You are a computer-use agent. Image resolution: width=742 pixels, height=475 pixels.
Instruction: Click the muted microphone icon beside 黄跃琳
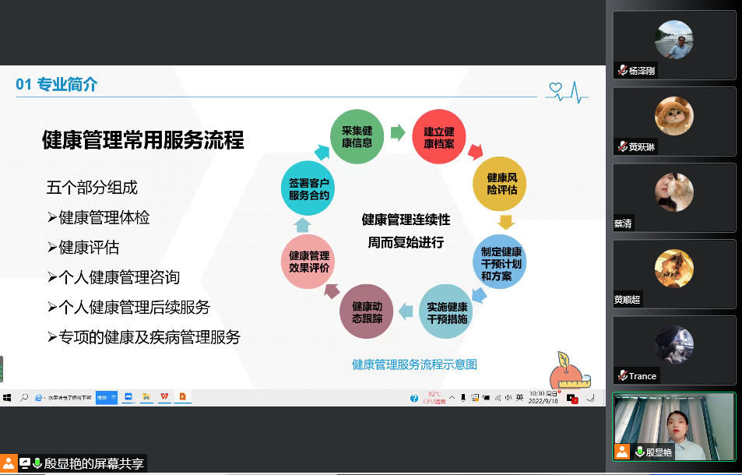tap(622, 146)
